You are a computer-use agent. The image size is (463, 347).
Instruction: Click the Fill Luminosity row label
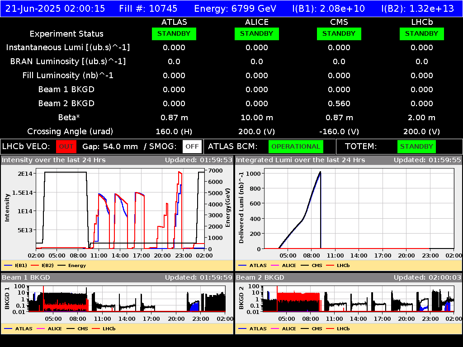(x=68, y=75)
